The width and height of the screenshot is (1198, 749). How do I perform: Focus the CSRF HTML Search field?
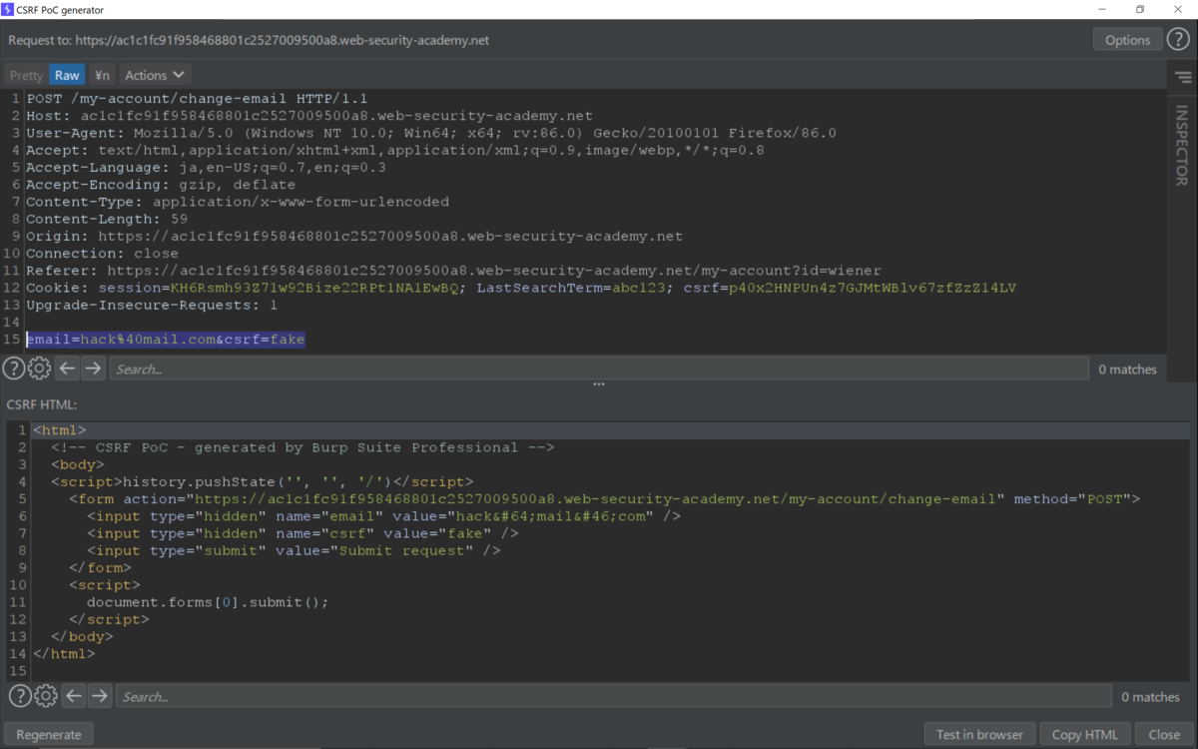pos(614,696)
